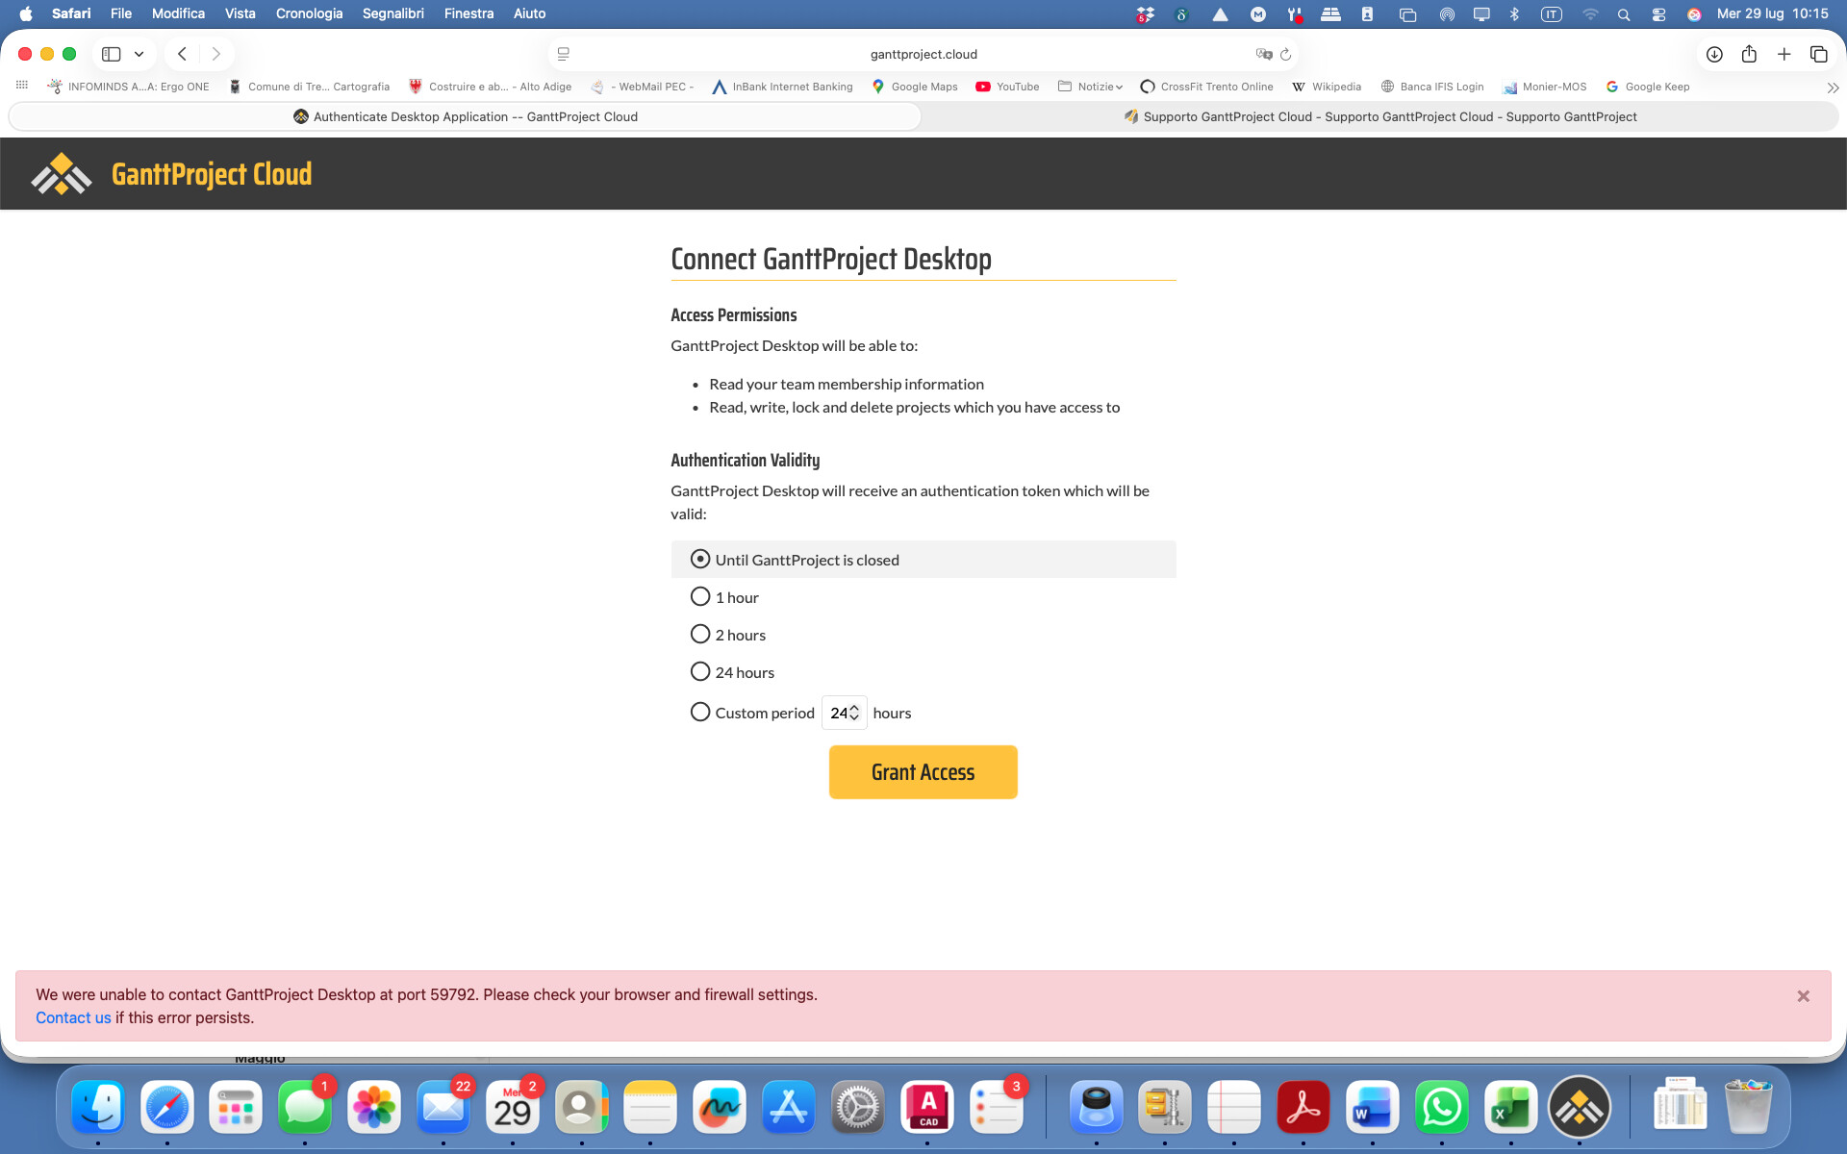Open the App Store from the dock

pyautogui.click(x=789, y=1107)
